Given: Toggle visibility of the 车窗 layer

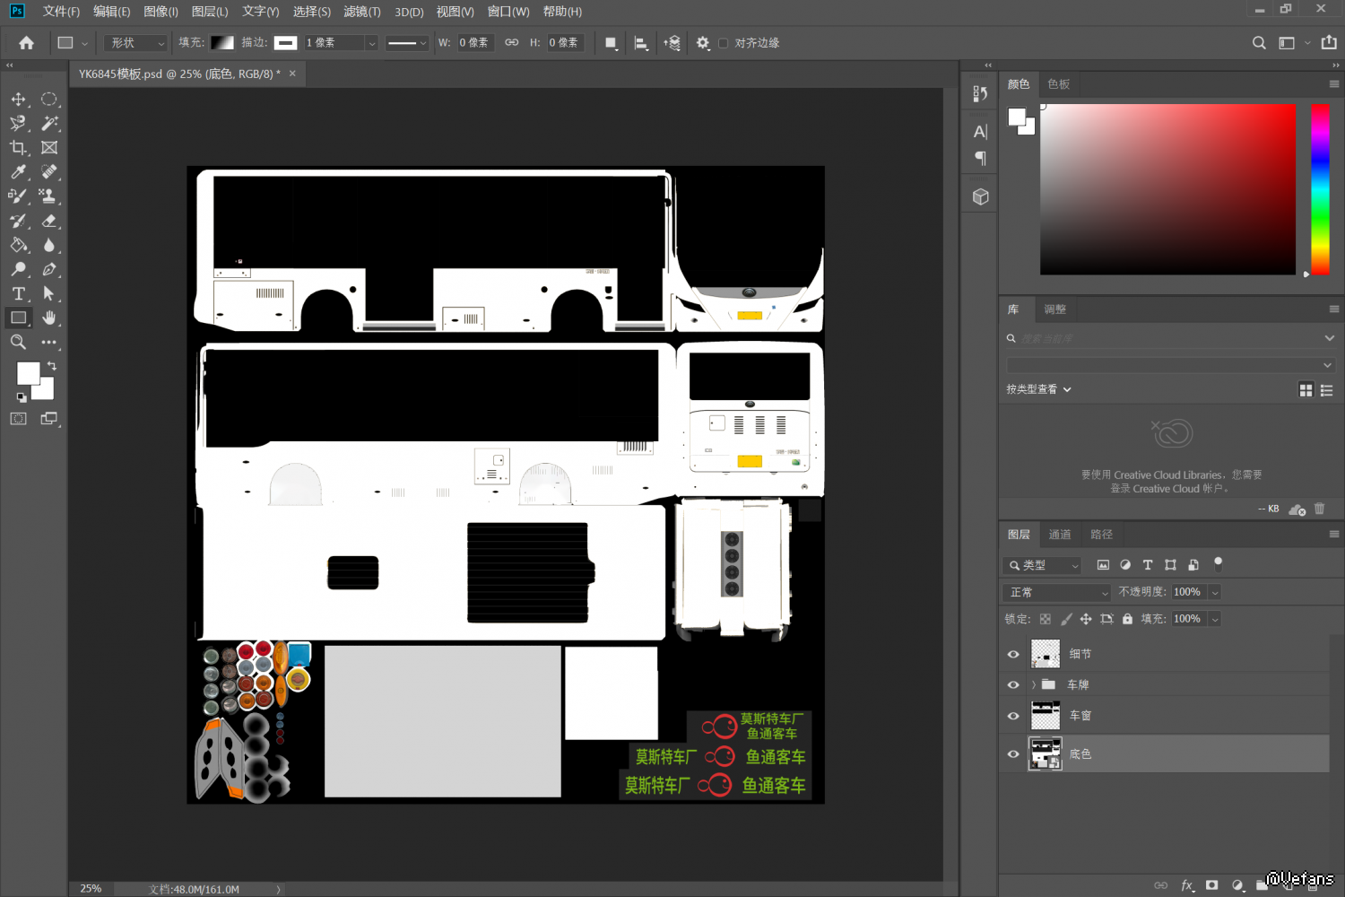Looking at the screenshot, I should [1013, 716].
